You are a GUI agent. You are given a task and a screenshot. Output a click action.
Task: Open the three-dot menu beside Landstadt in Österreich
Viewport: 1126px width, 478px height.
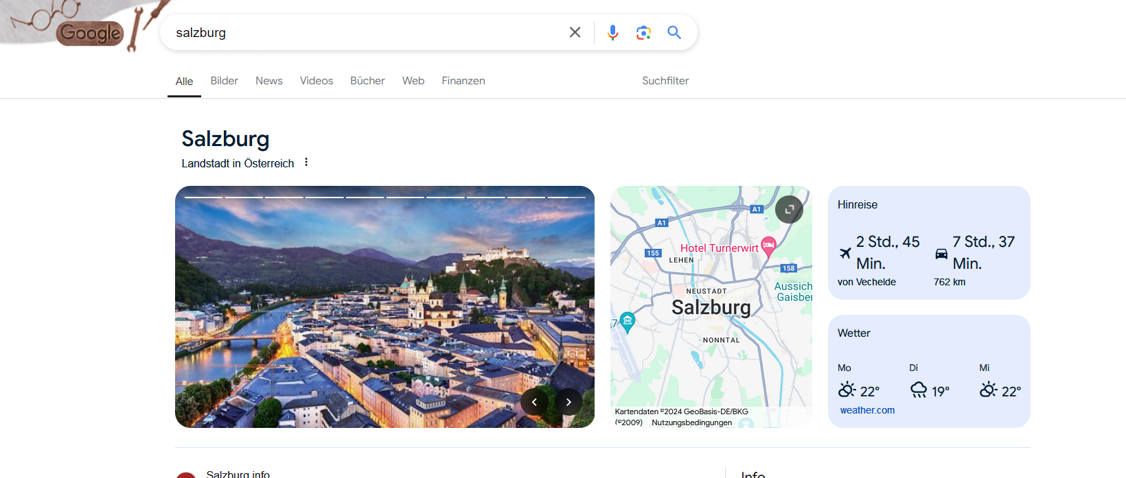click(x=306, y=163)
